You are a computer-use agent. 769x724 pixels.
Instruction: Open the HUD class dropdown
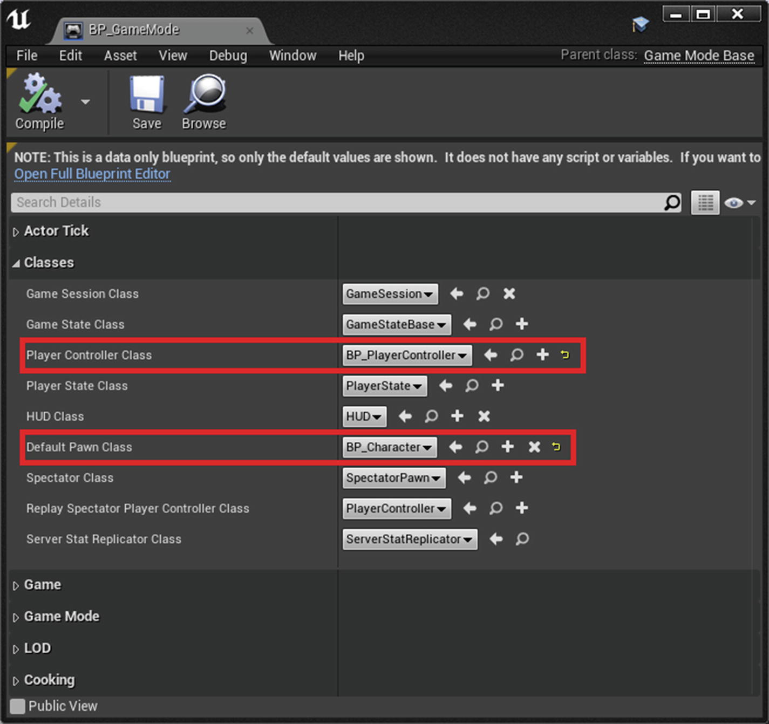[364, 416]
